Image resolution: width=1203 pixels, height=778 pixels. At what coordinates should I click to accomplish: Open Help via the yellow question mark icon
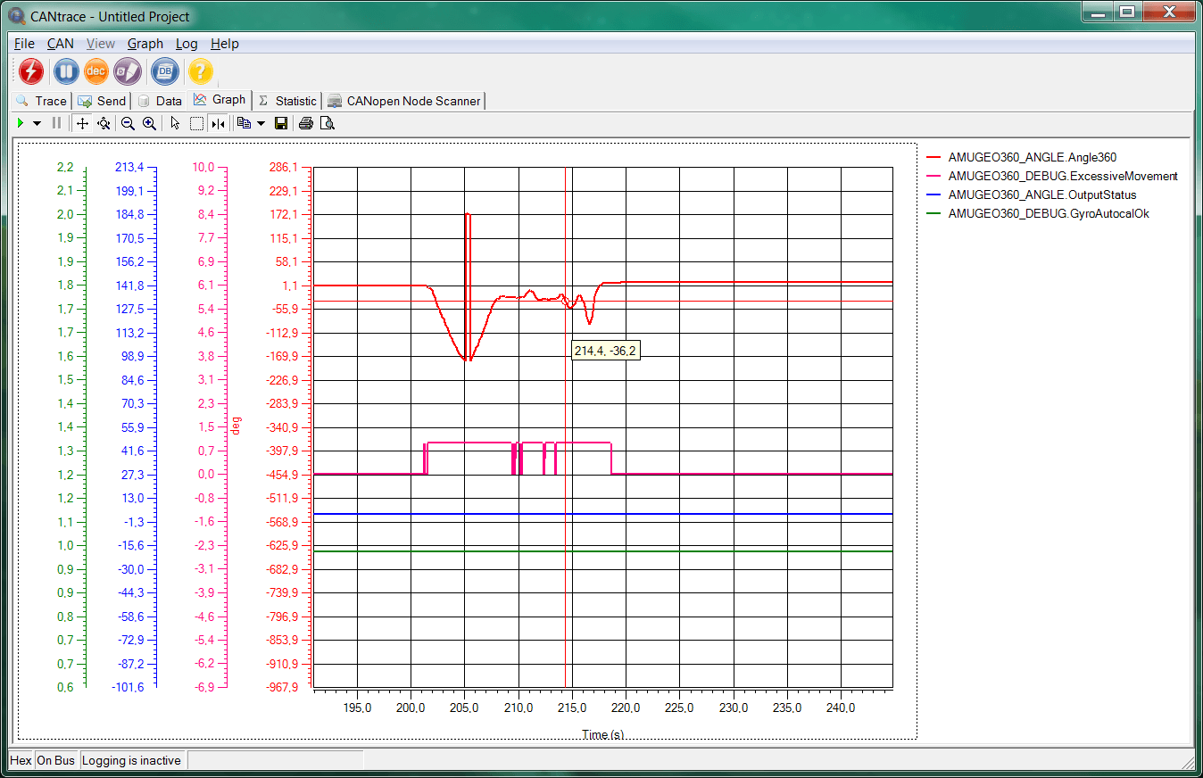[x=201, y=71]
